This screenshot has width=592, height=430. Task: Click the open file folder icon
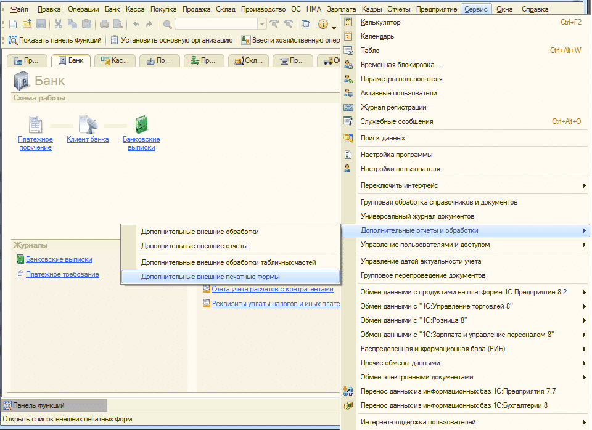coord(27,24)
